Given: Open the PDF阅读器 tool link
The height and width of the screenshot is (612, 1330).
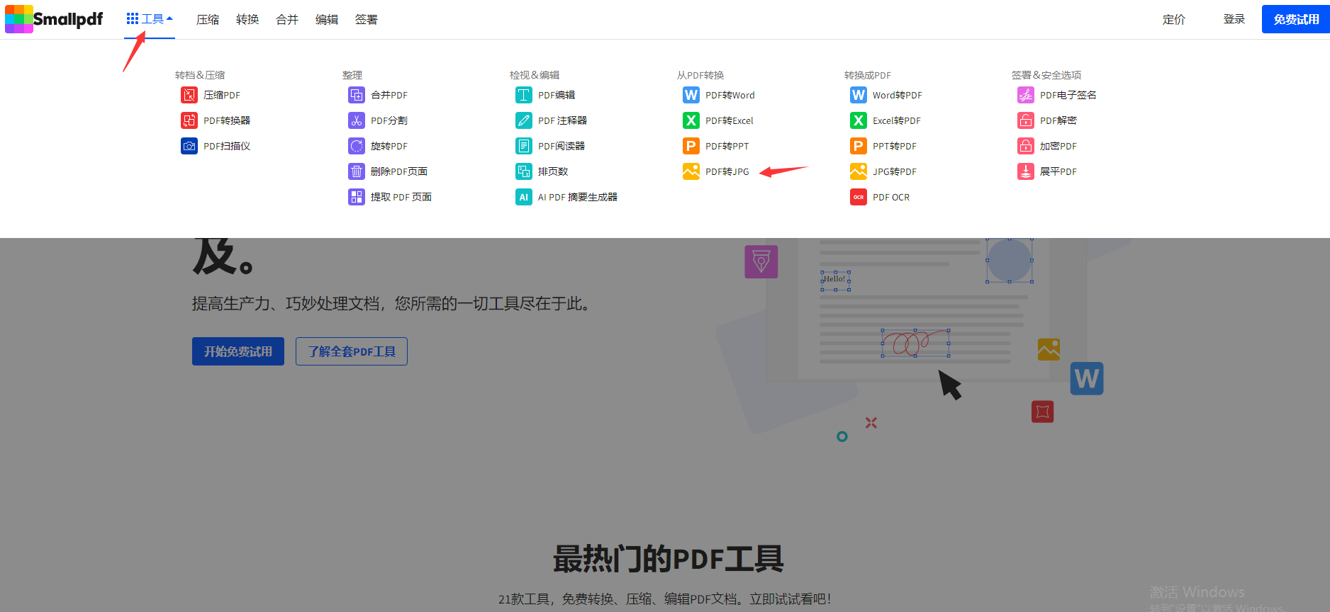Looking at the screenshot, I should point(561,146).
